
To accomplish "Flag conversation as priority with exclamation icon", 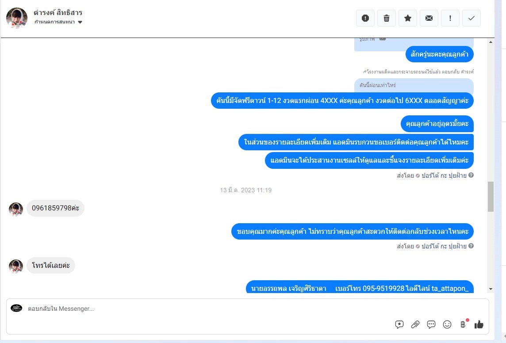I will click(x=450, y=18).
